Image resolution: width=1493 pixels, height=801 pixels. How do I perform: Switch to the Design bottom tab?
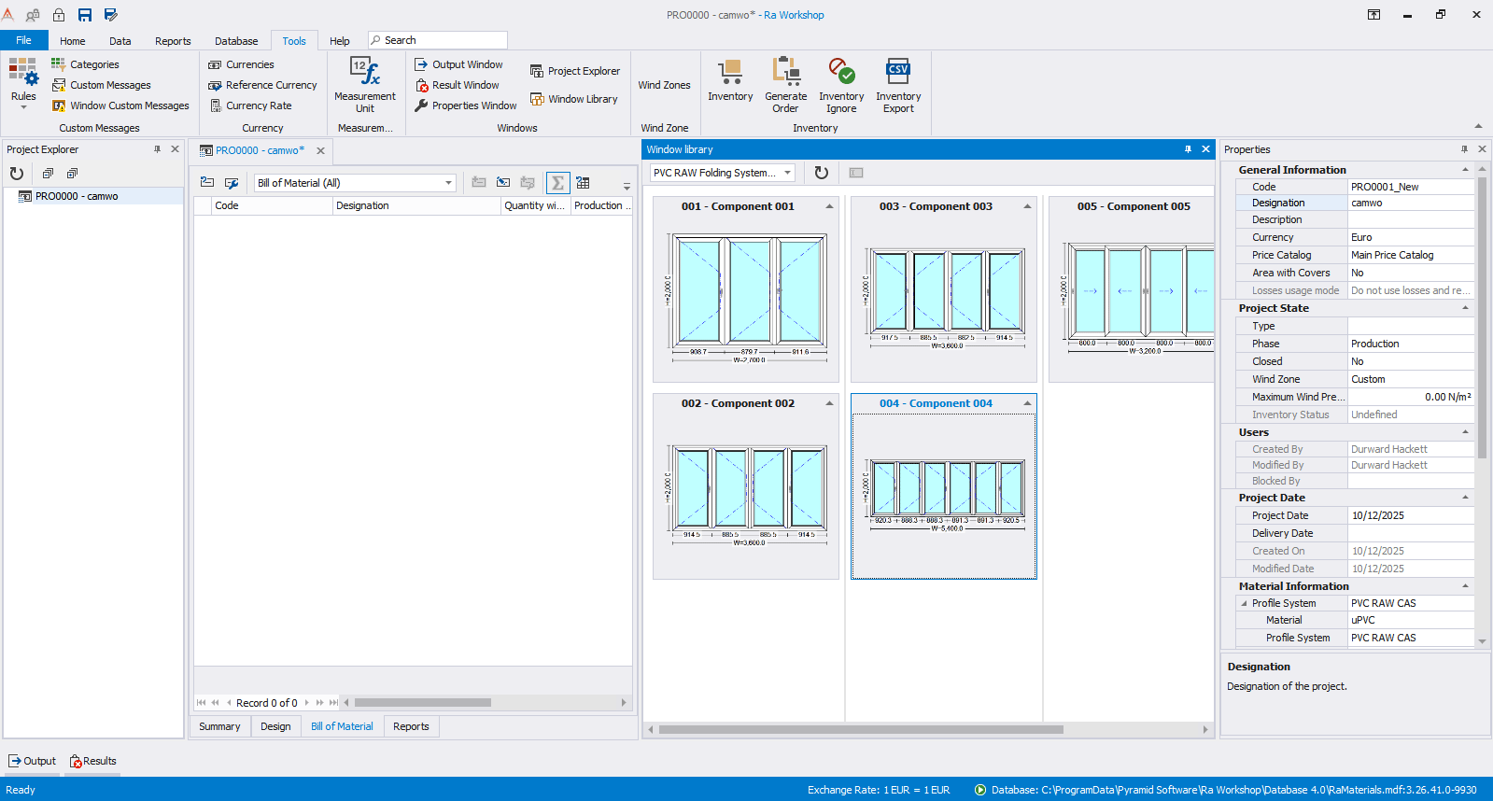tap(275, 726)
